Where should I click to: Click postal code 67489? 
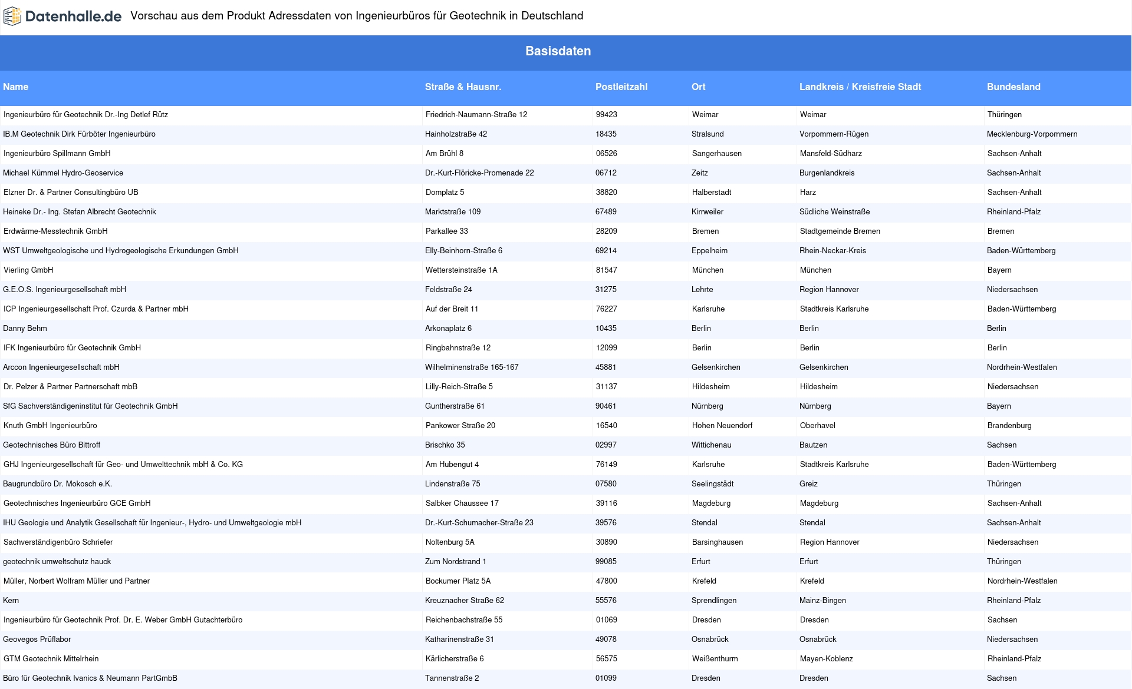pos(606,212)
